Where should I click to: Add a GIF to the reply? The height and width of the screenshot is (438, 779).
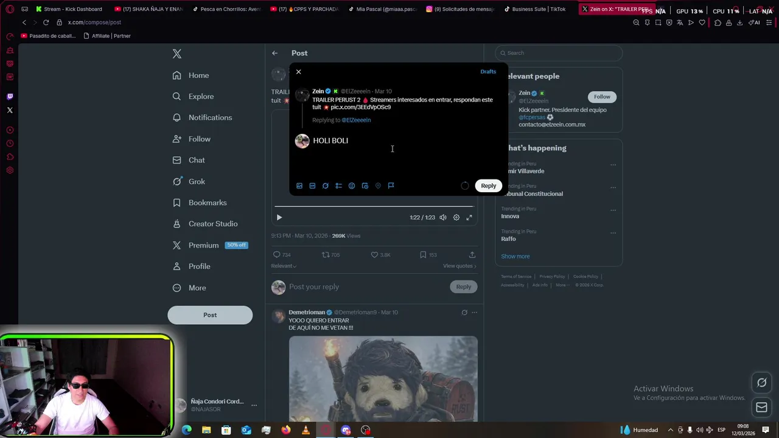tap(312, 186)
